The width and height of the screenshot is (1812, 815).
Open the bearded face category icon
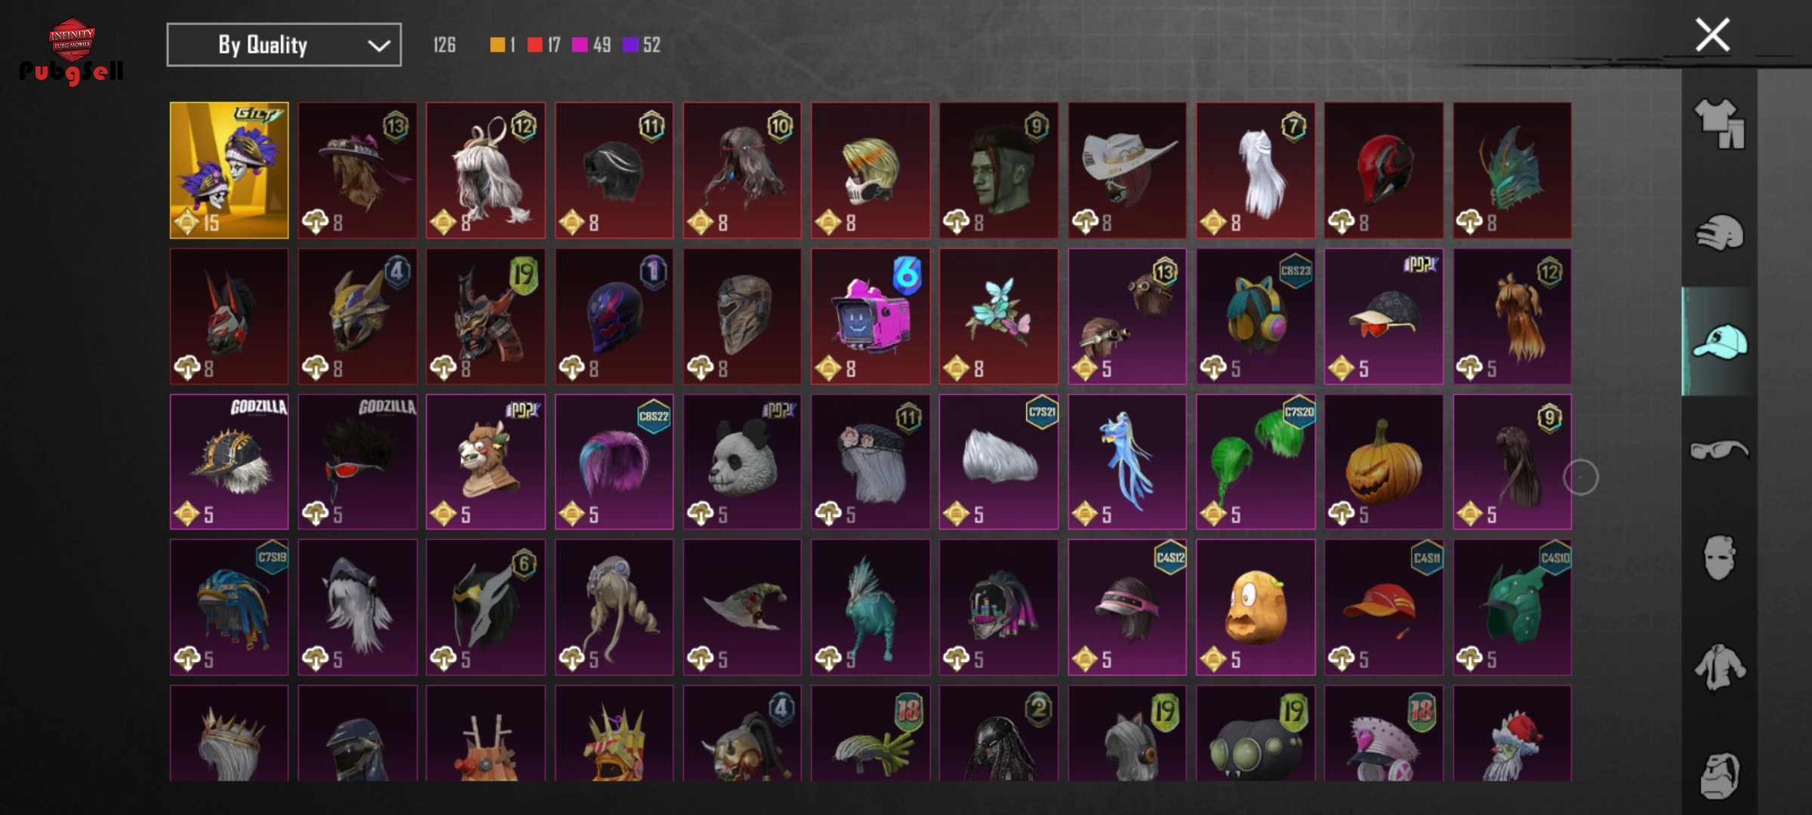pyautogui.click(x=1719, y=775)
